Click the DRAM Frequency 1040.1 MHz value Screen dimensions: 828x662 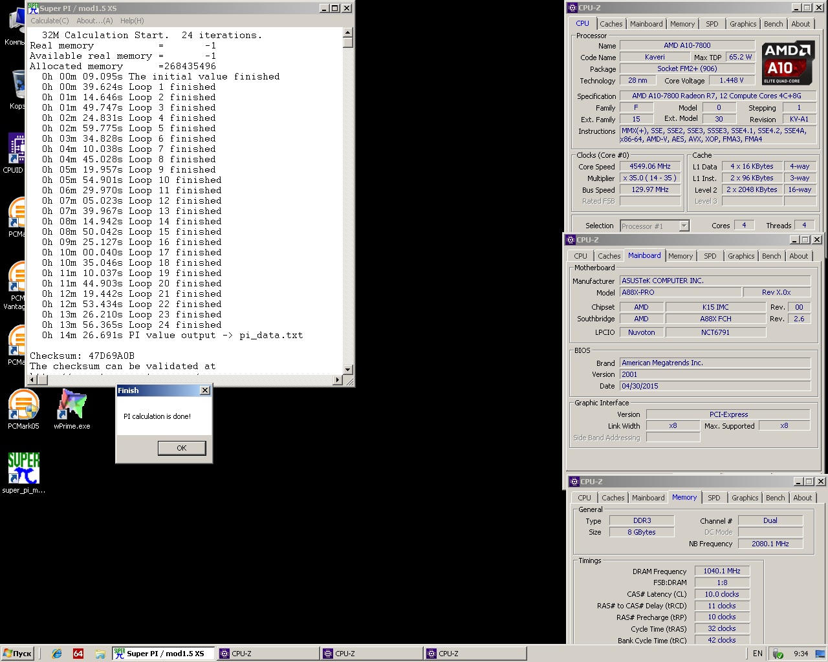point(722,571)
